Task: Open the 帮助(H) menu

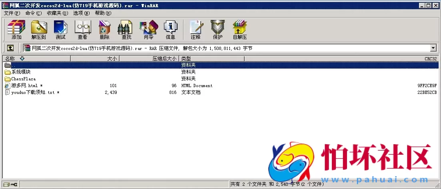Action: point(103,13)
